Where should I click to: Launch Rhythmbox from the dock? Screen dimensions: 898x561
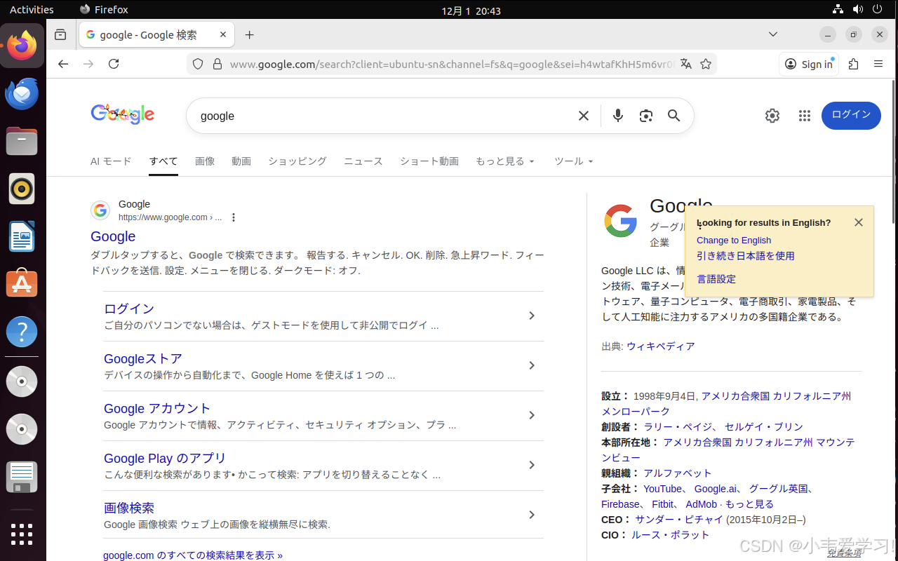point(22,189)
